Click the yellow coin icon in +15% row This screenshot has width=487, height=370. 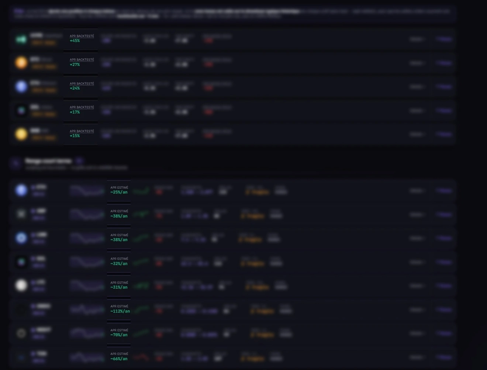coord(21,134)
